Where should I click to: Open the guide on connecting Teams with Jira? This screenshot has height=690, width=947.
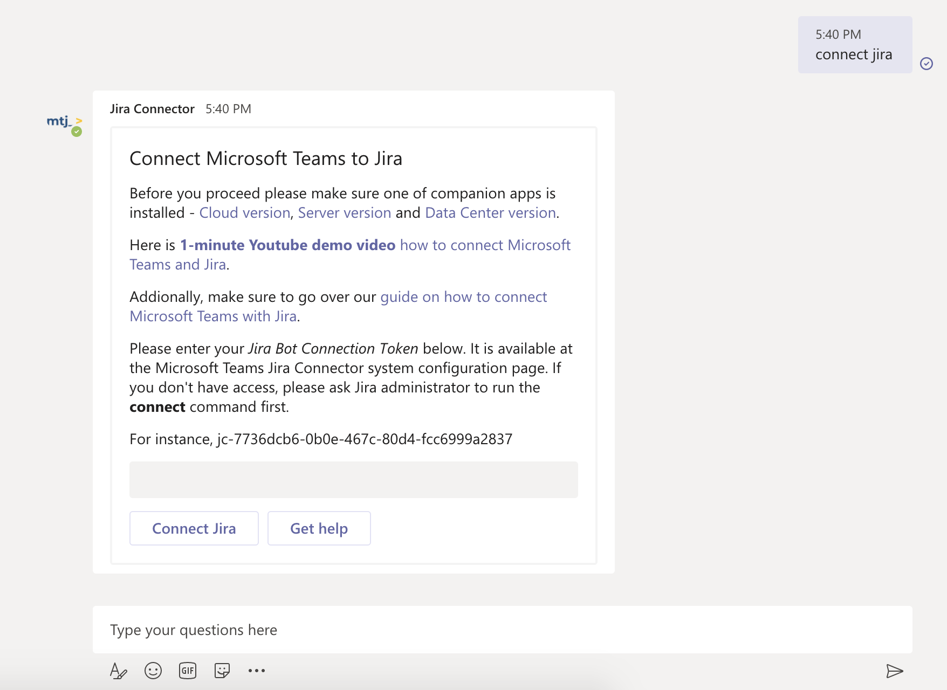463,296
